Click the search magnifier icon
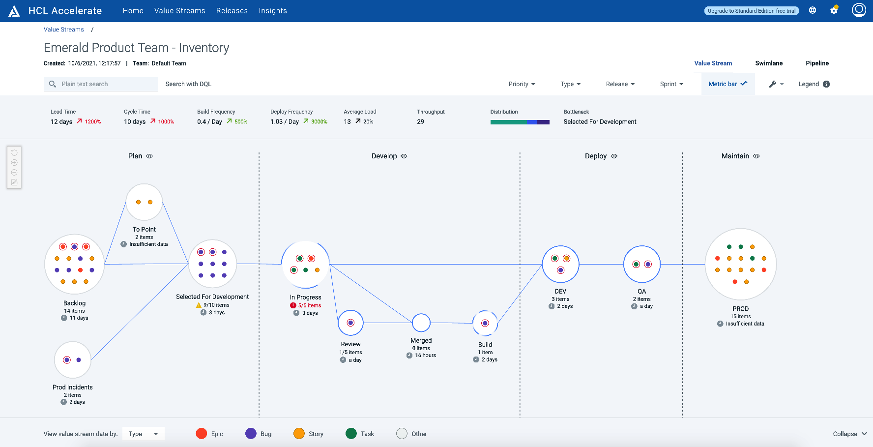 53,84
